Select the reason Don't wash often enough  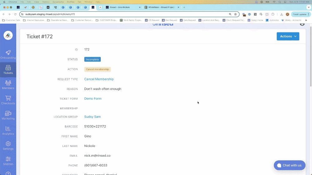(x=103, y=89)
